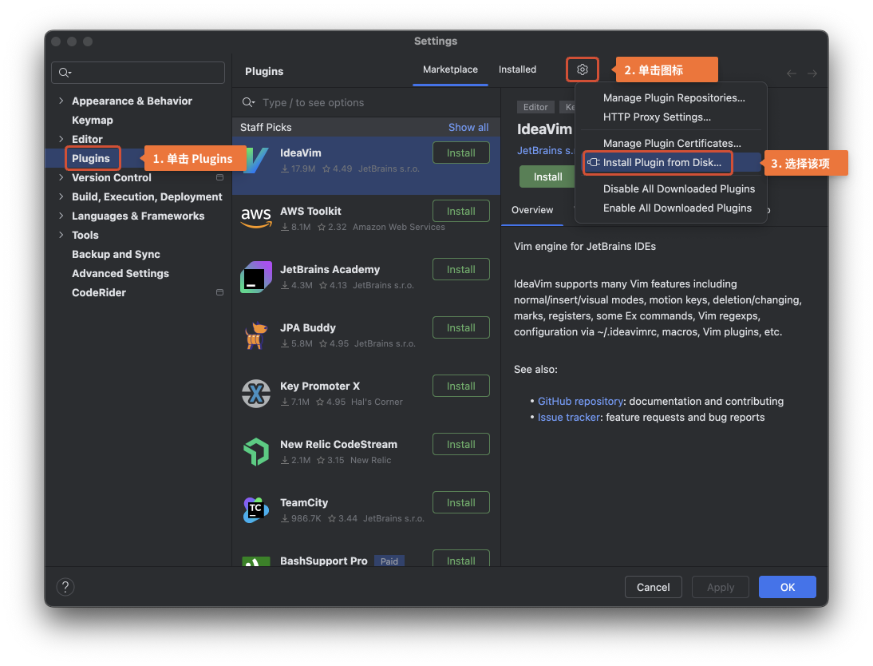Click the AWS Toolkit logo icon
Viewport: 873px width, 666px height.
(256, 219)
